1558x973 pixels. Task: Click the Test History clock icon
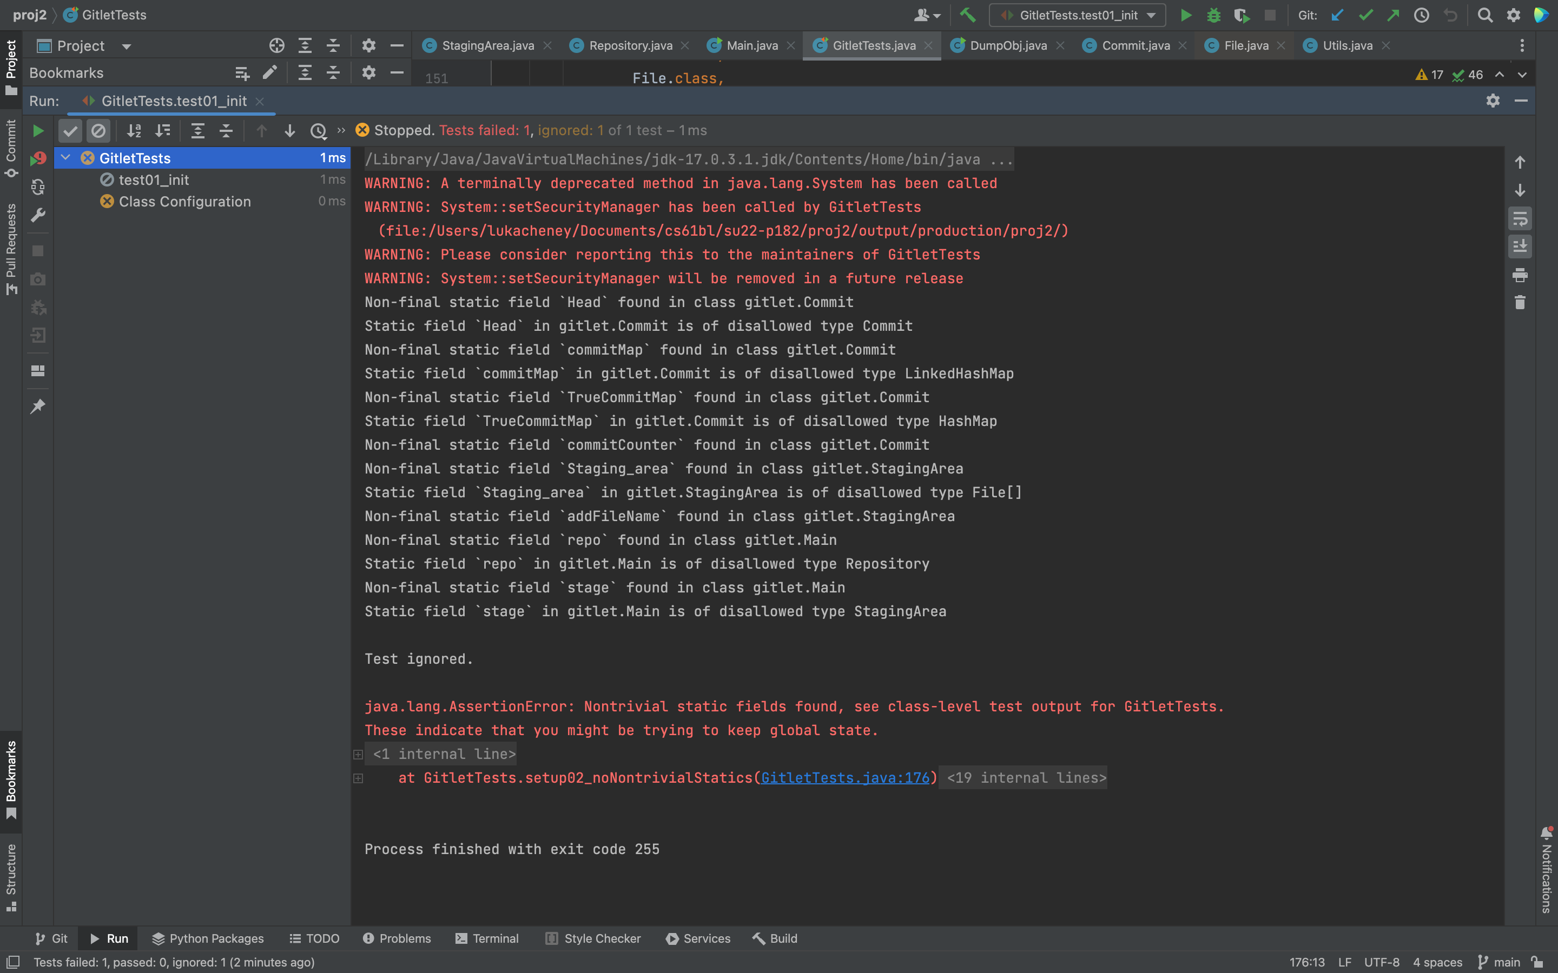pos(318,131)
